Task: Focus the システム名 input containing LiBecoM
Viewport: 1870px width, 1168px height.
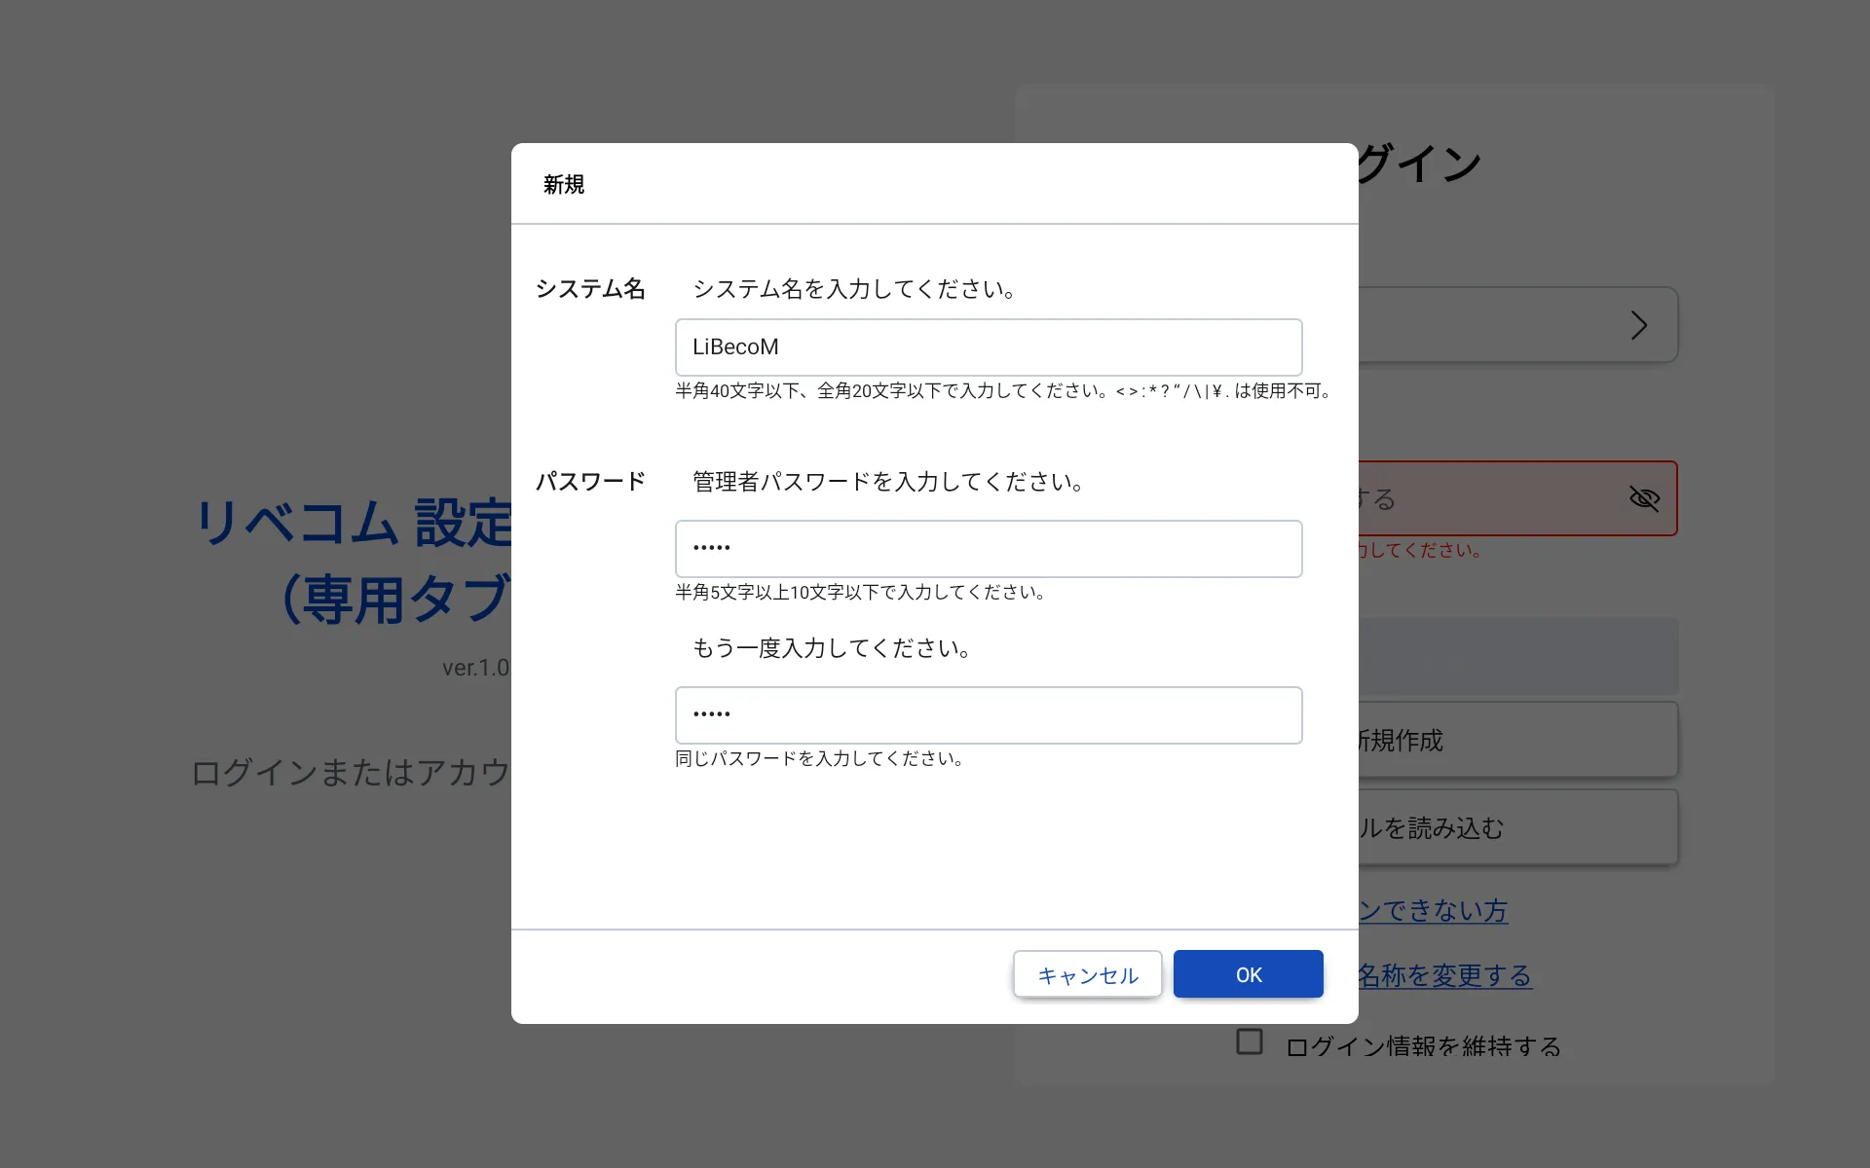Action: click(x=988, y=347)
